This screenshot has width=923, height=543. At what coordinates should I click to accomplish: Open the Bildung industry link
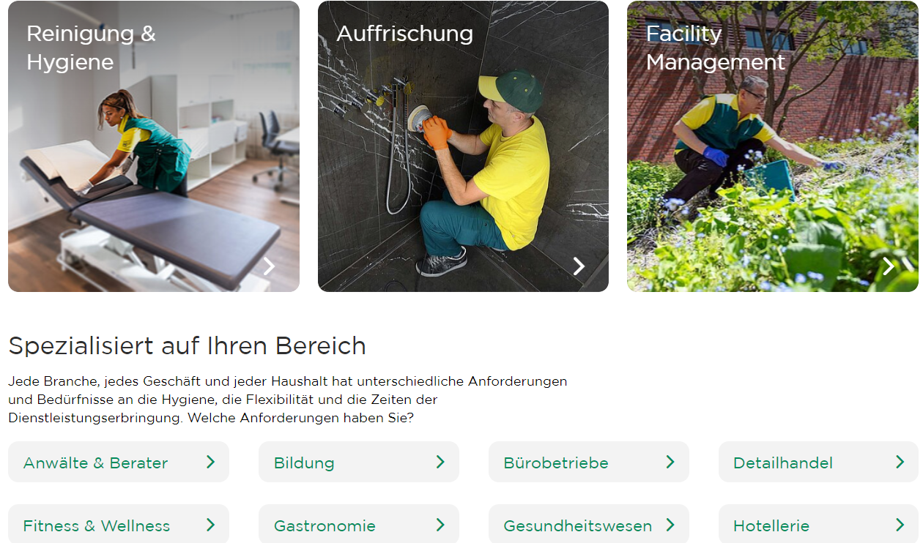359,462
